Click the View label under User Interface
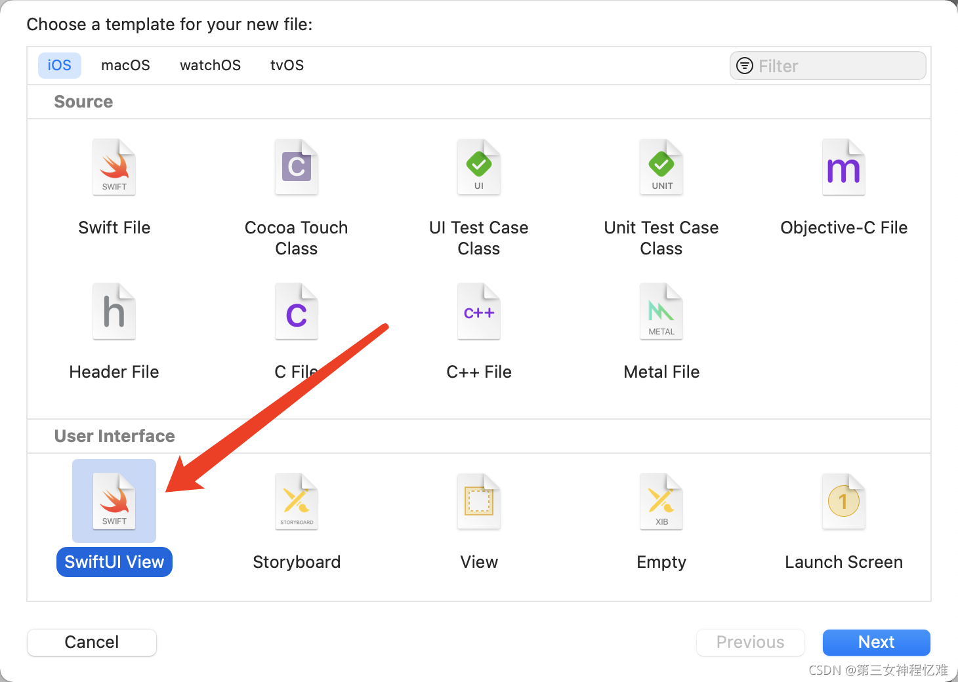The height and width of the screenshot is (682, 958). [x=479, y=562]
